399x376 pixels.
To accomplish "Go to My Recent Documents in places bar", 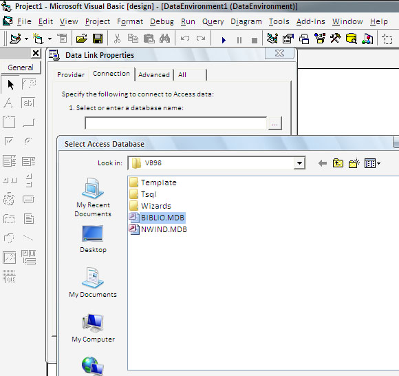I will pos(93,198).
